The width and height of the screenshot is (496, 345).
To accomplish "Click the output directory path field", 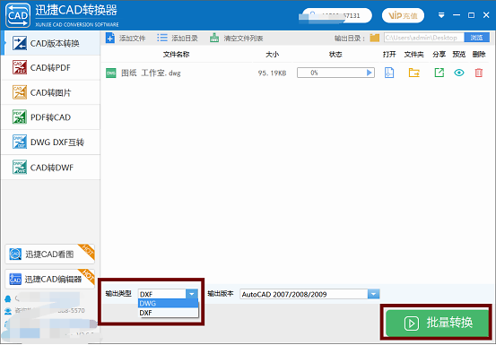I will pyautogui.click(x=424, y=38).
